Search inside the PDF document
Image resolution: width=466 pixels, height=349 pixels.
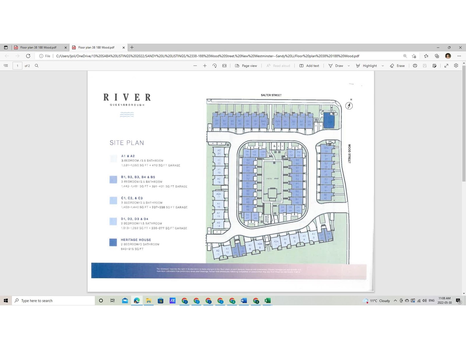(37, 66)
